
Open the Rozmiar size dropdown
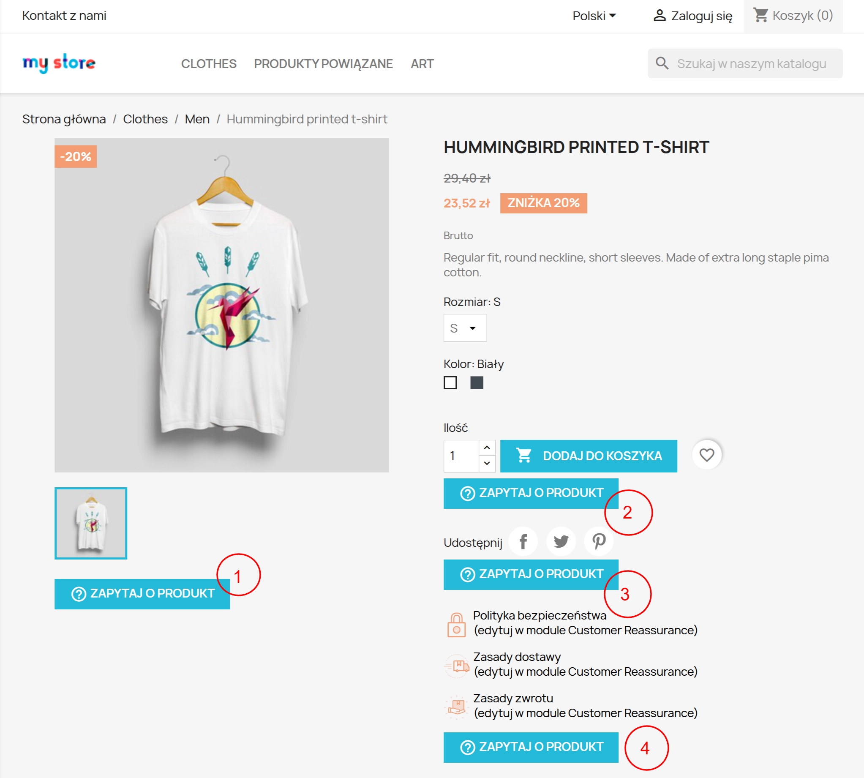tap(464, 328)
